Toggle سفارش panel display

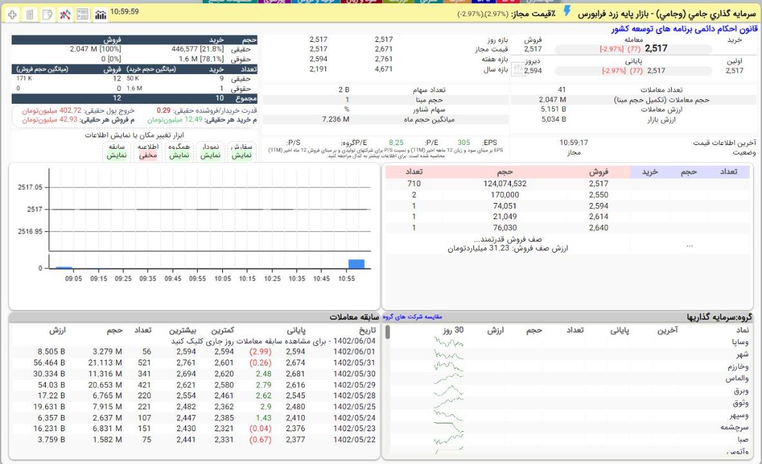click(x=243, y=151)
